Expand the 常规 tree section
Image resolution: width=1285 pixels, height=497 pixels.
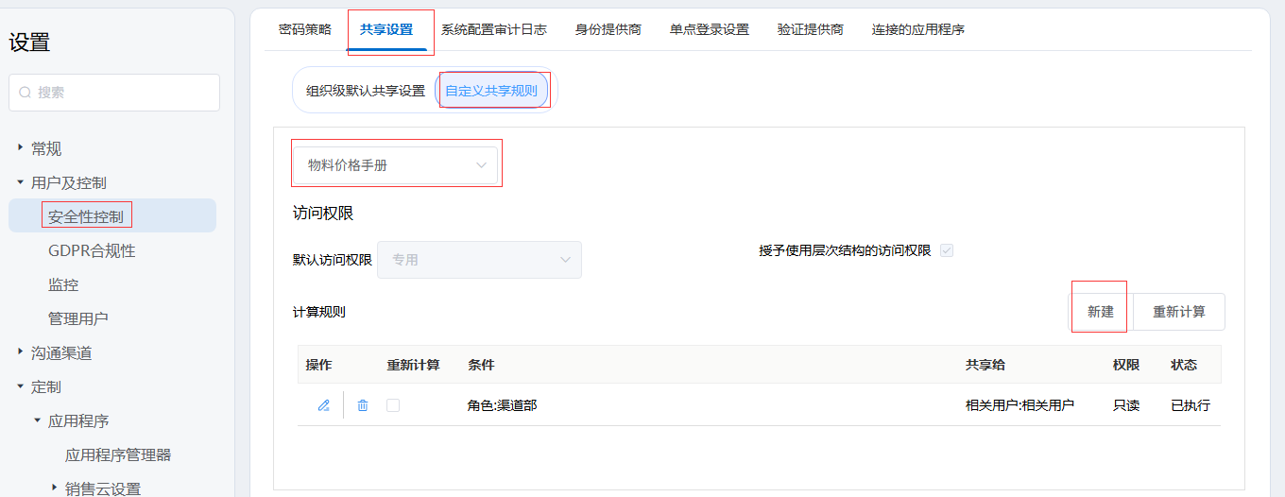coord(20,148)
